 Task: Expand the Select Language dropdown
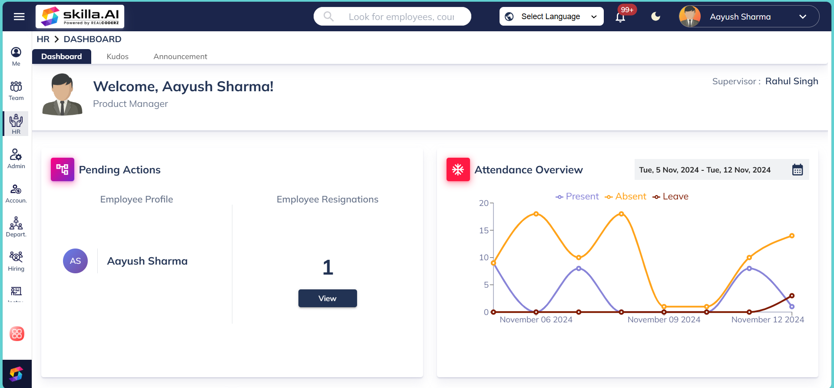(x=551, y=17)
